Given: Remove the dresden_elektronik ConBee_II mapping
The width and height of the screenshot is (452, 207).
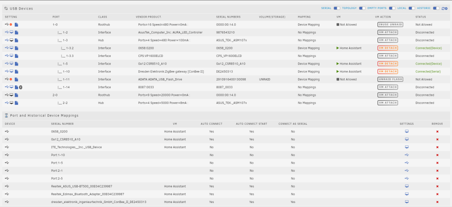Looking at the screenshot, I should click(437, 202).
